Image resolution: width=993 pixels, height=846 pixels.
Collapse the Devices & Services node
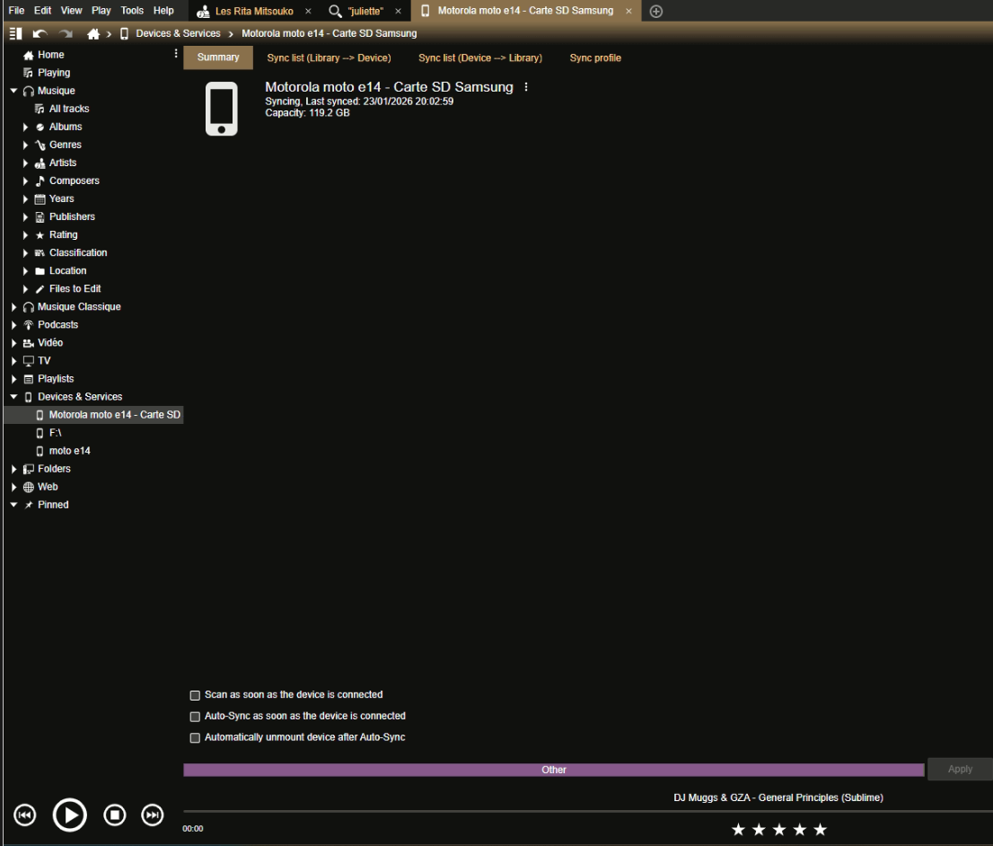pos(14,397)
